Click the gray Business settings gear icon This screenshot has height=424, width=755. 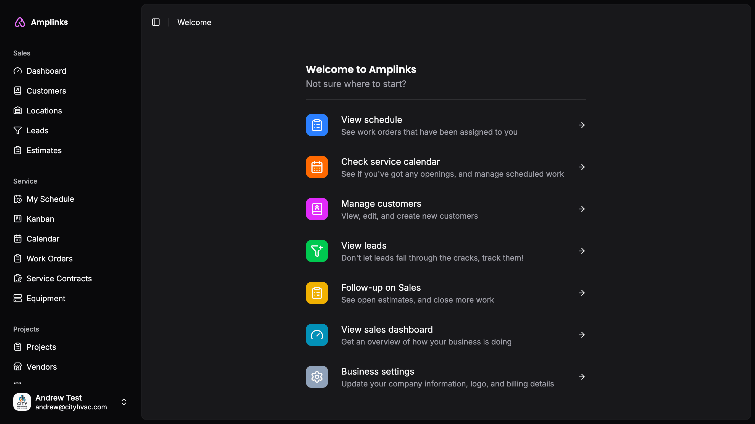317,377
